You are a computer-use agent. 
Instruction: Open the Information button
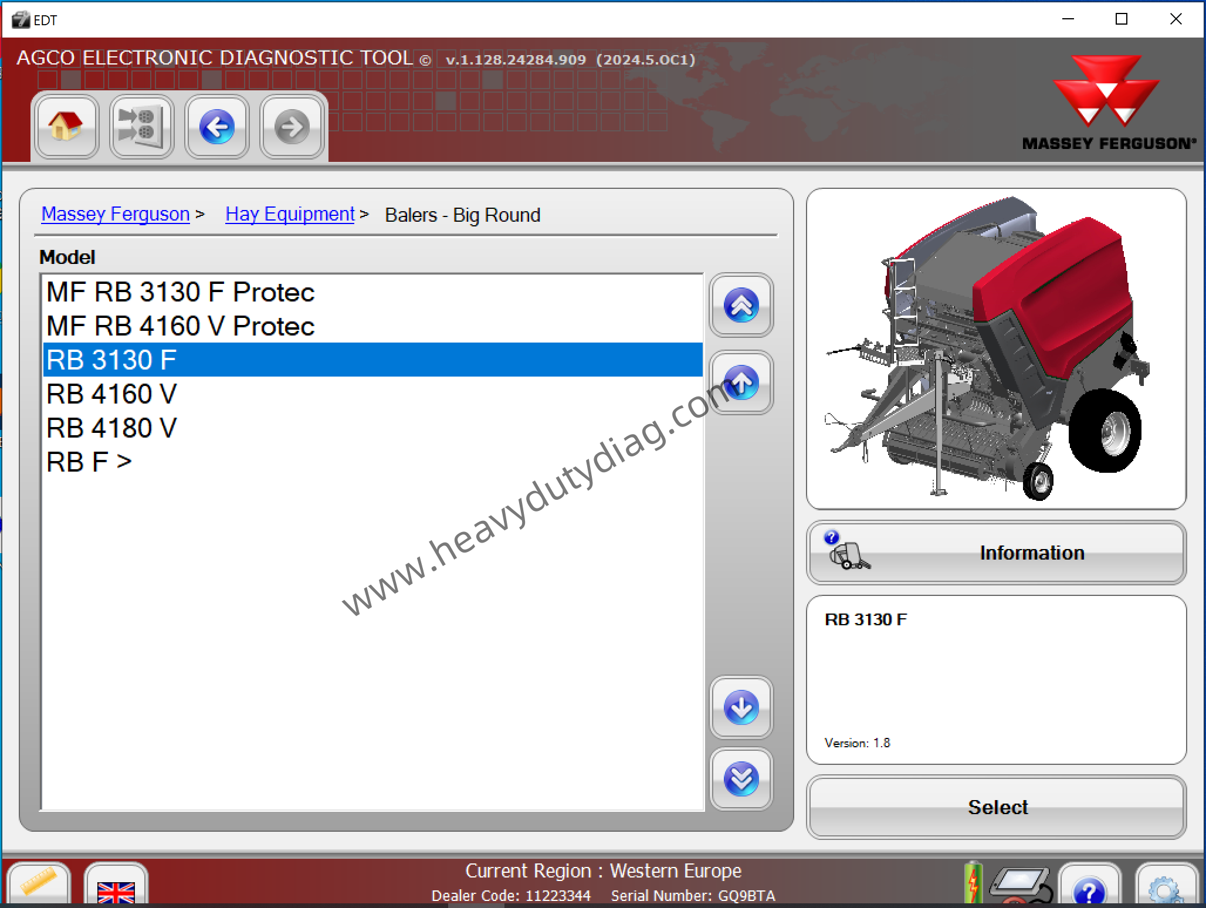coord(996,553)
